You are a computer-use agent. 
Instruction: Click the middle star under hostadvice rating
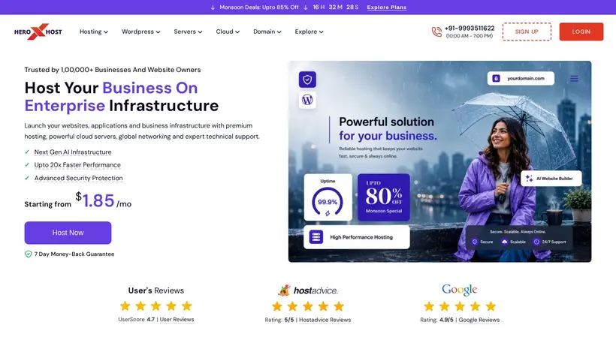tap(308, 306)
